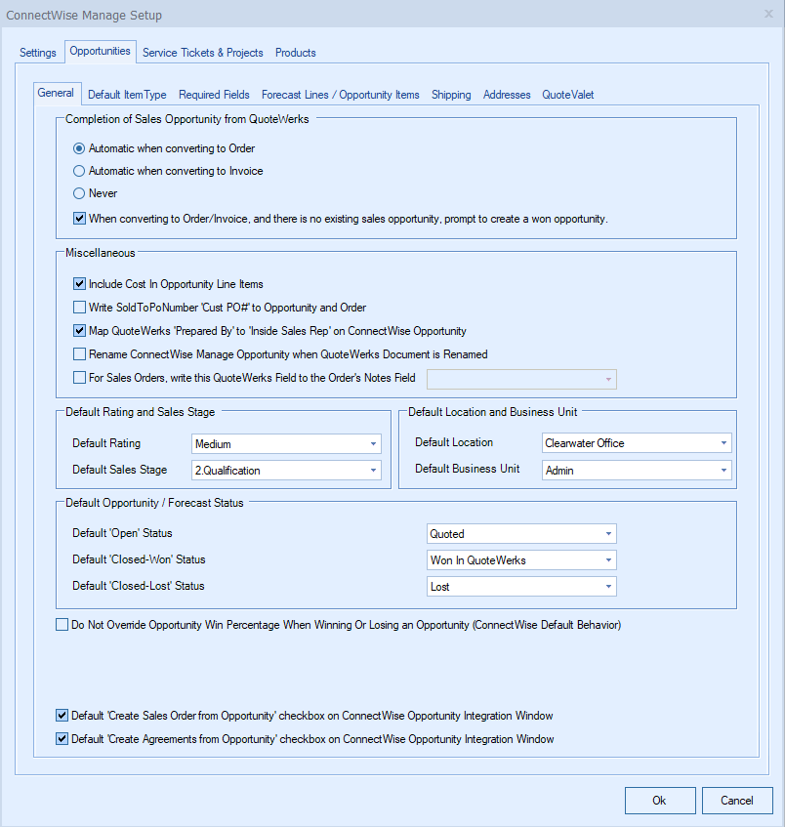Open the Default Rating dropdown
The image size is (785, 827).
pos(286,444)
